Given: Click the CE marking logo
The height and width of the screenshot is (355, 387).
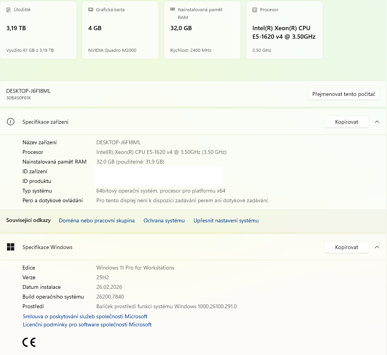Looking at the screenshot, I should [29, 342].
